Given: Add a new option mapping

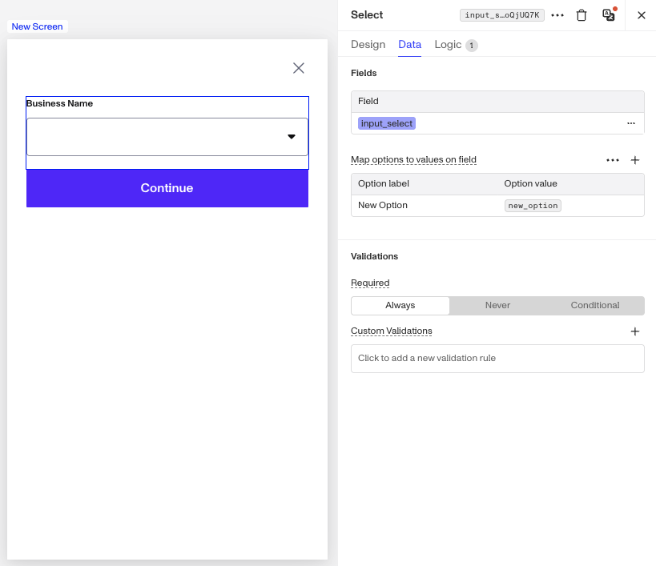Looking at the screenshot, I should pos(634,160).
